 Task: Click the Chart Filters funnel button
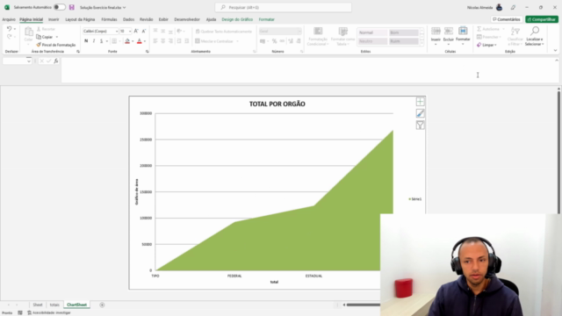click(x=420, y=125)
